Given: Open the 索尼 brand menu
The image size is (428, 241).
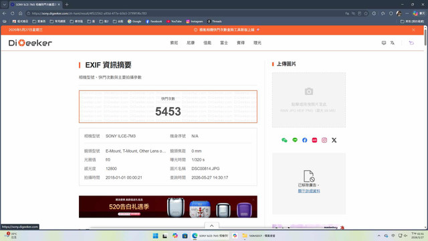Looking at the screenshot, I should (x=174, y=43).
